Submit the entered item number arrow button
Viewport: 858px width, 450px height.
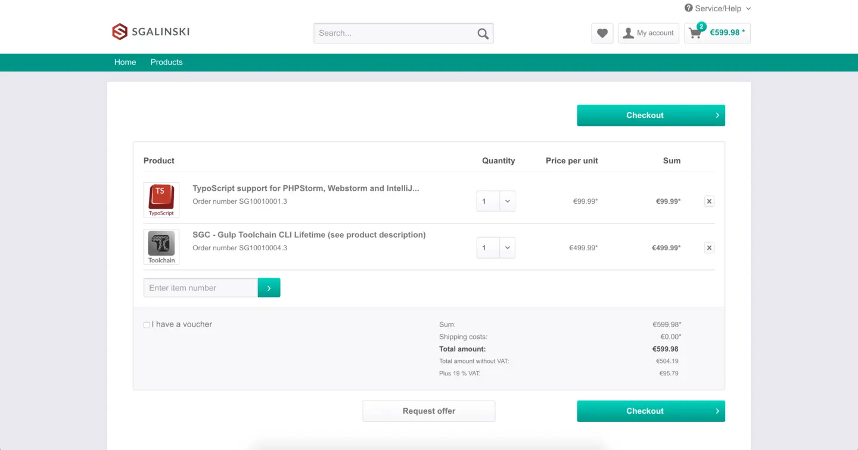pyautogui.click(x=269, y=288)
